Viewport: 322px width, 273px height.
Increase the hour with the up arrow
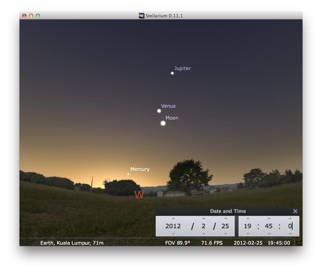coord(248,218)
